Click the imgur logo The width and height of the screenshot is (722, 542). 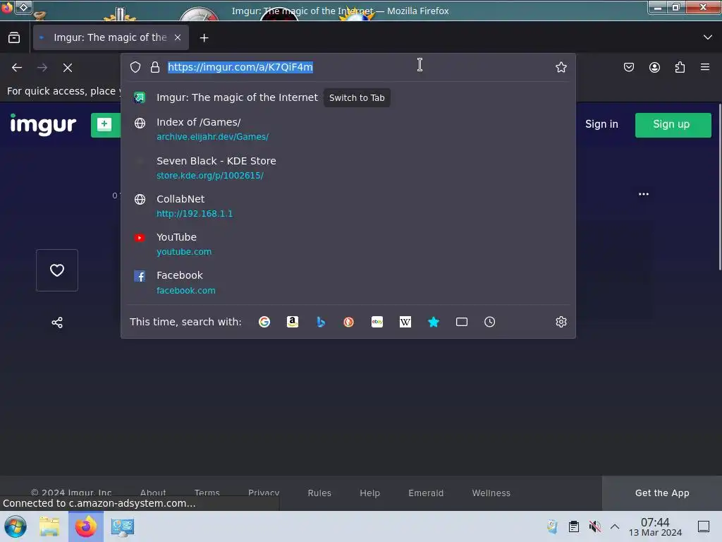[43, 124]
